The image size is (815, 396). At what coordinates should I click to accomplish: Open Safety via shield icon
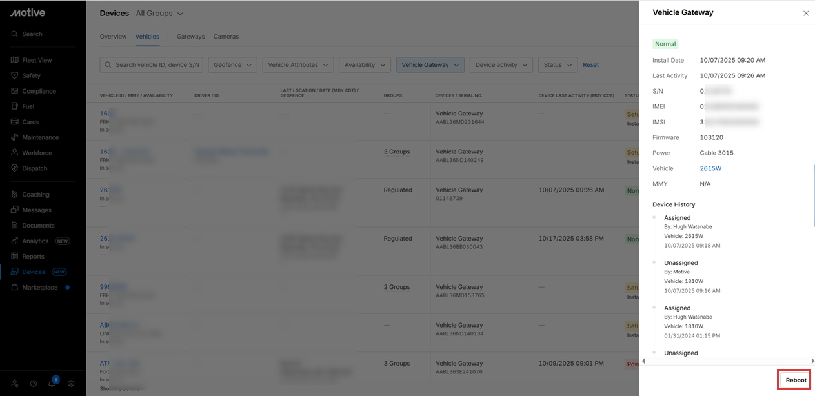pos(14,75)
